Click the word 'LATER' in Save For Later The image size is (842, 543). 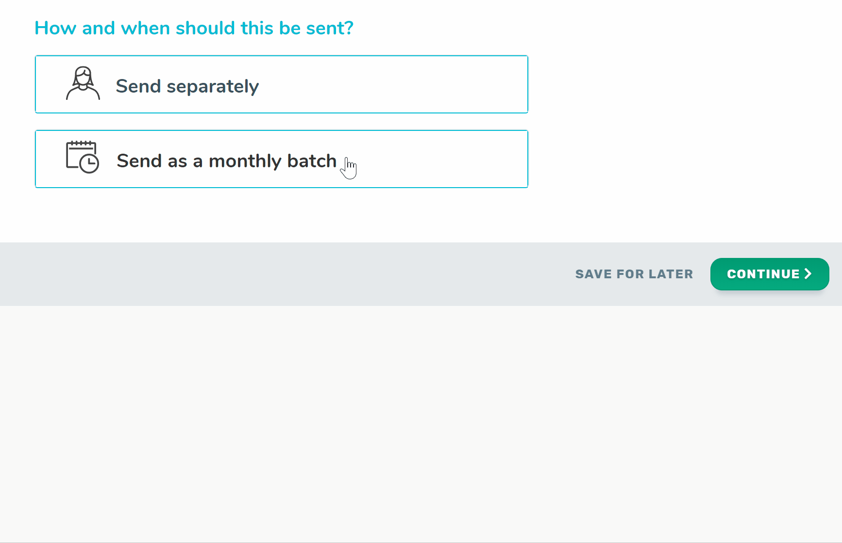pos(671,274)
